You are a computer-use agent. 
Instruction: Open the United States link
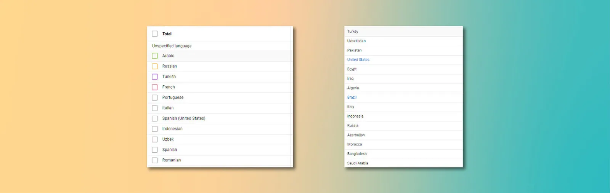[x=358, y=60]
